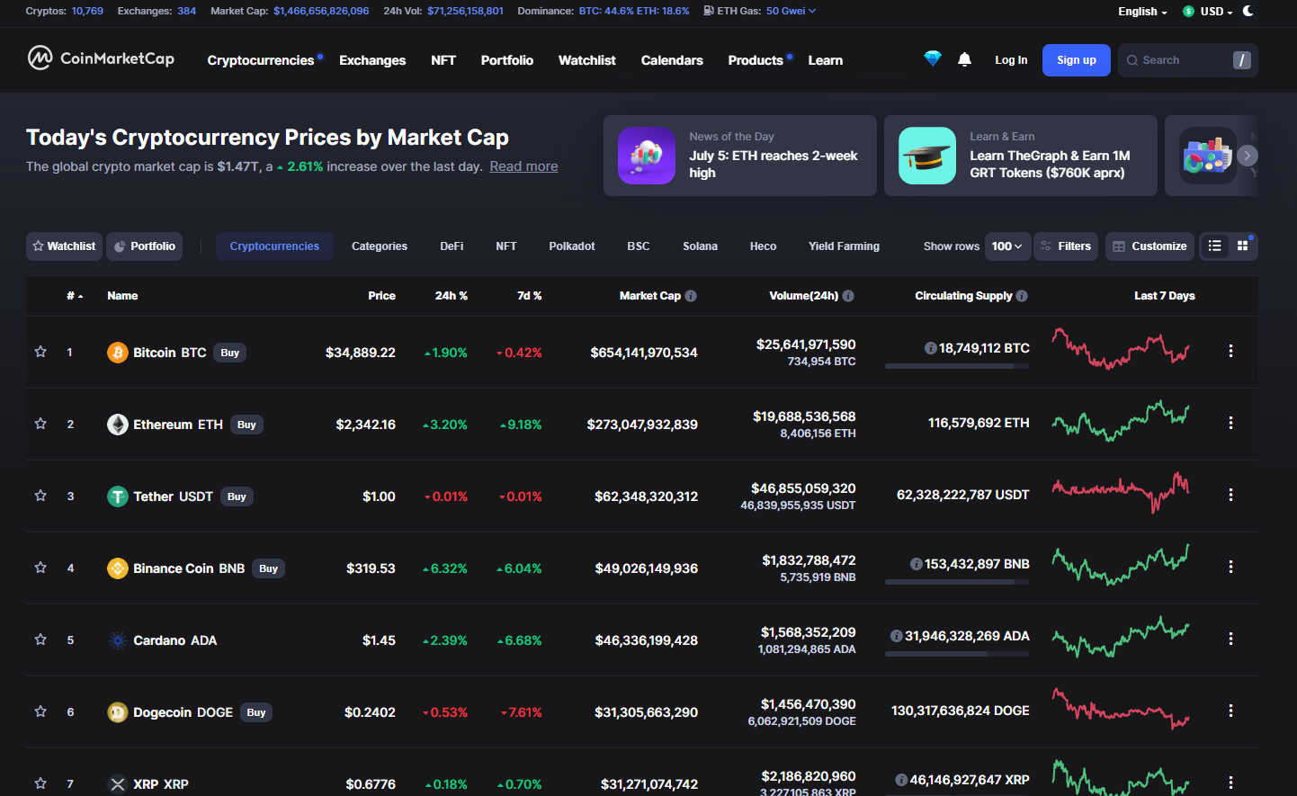Click Binance Coin supply progress bar
1297x796 pixels.
click(957, 582)
